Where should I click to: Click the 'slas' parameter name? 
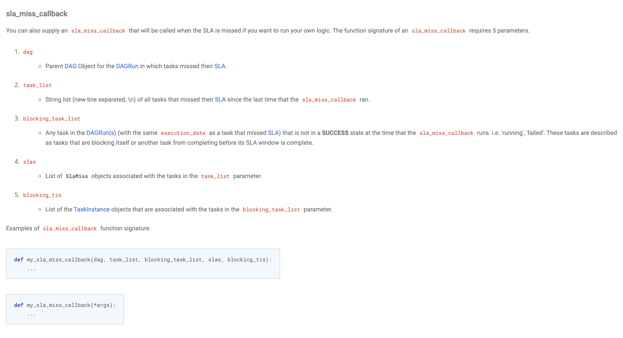pyautogui.click(x=29, y=162)
